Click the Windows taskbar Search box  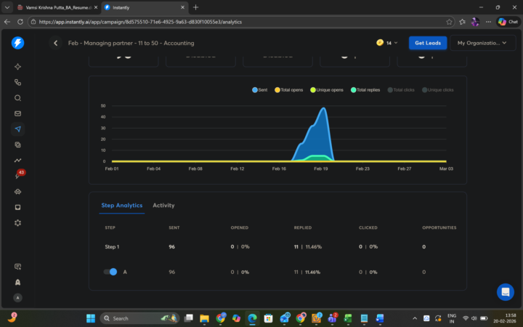[138, 318]
